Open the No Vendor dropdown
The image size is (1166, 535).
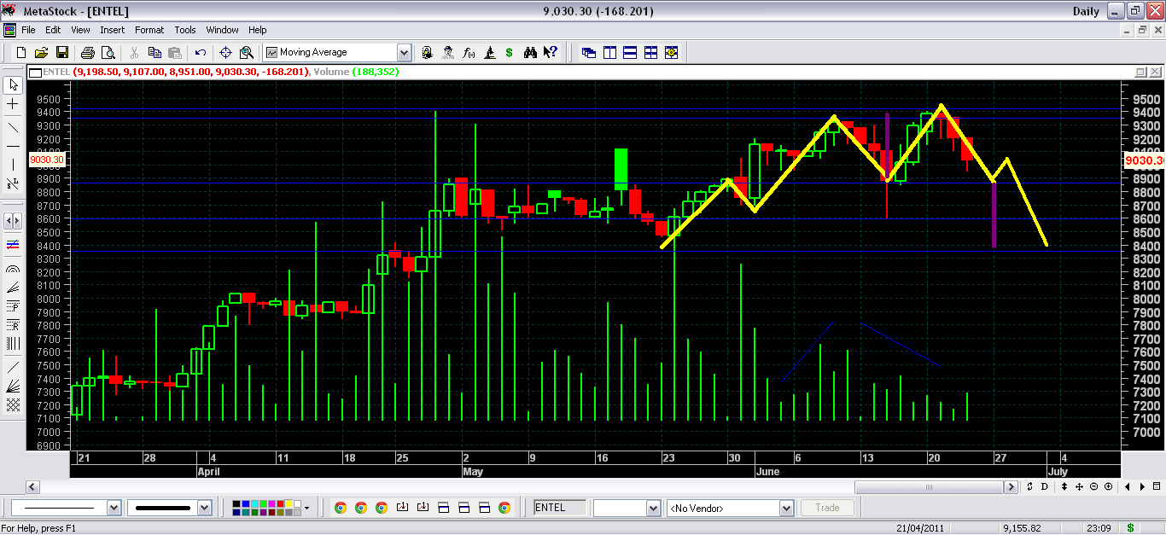tap(786, 508)
